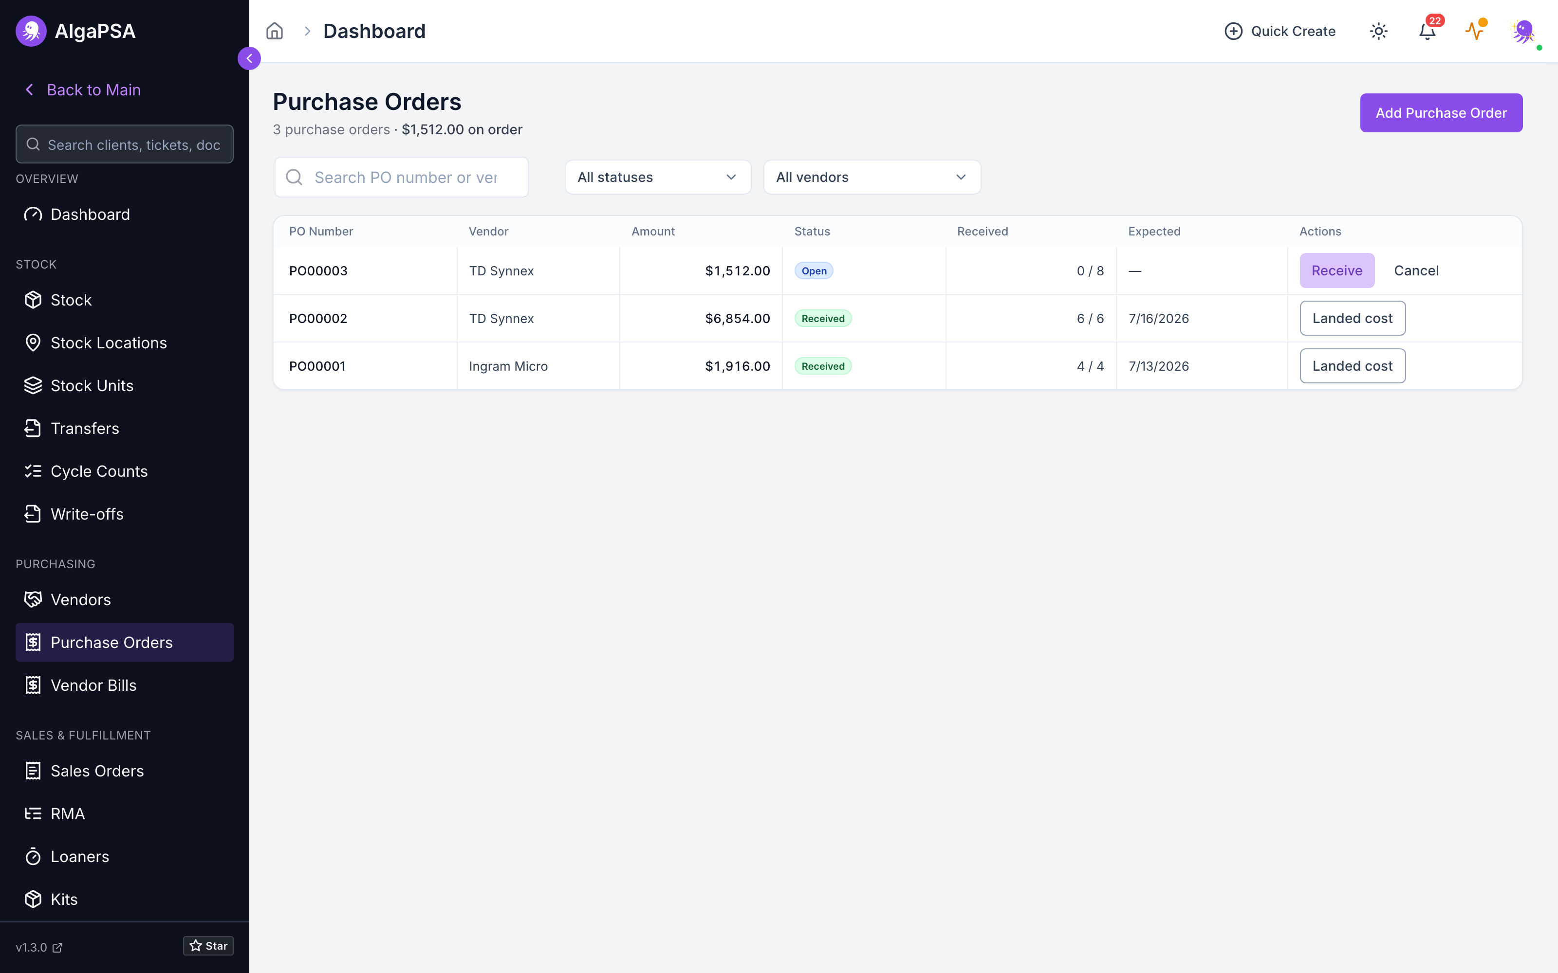Click the 0 / 8 received cell

(1031, 270)
